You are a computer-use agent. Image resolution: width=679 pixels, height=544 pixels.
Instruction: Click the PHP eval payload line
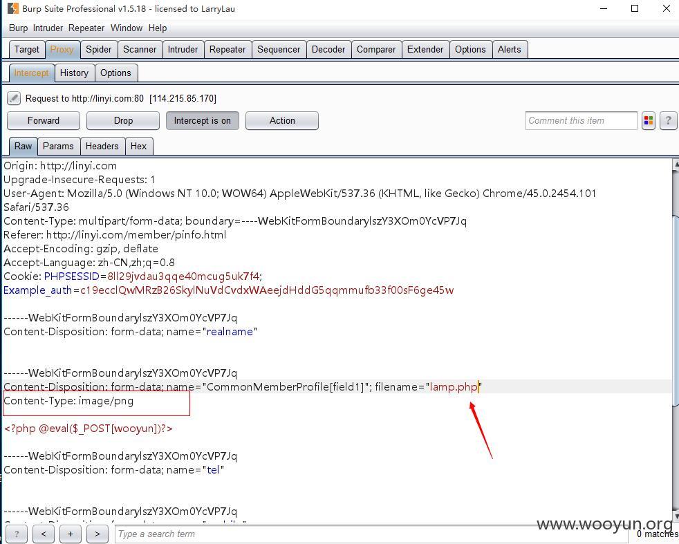[89, 429]
